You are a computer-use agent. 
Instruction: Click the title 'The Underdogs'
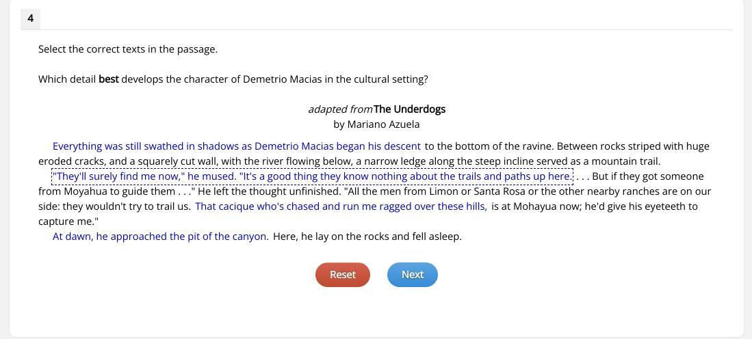pyautogui.click(x=409, y=109)
